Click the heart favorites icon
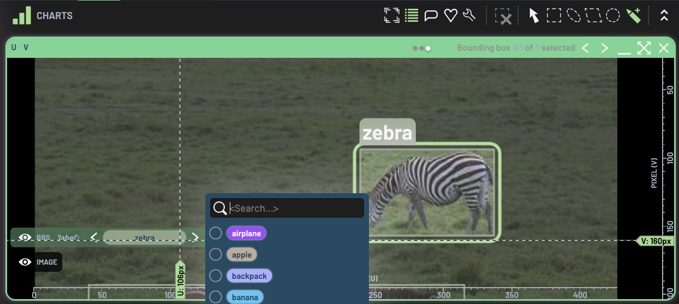The width and height of the screenshot is (679, 304). point(450,15)
